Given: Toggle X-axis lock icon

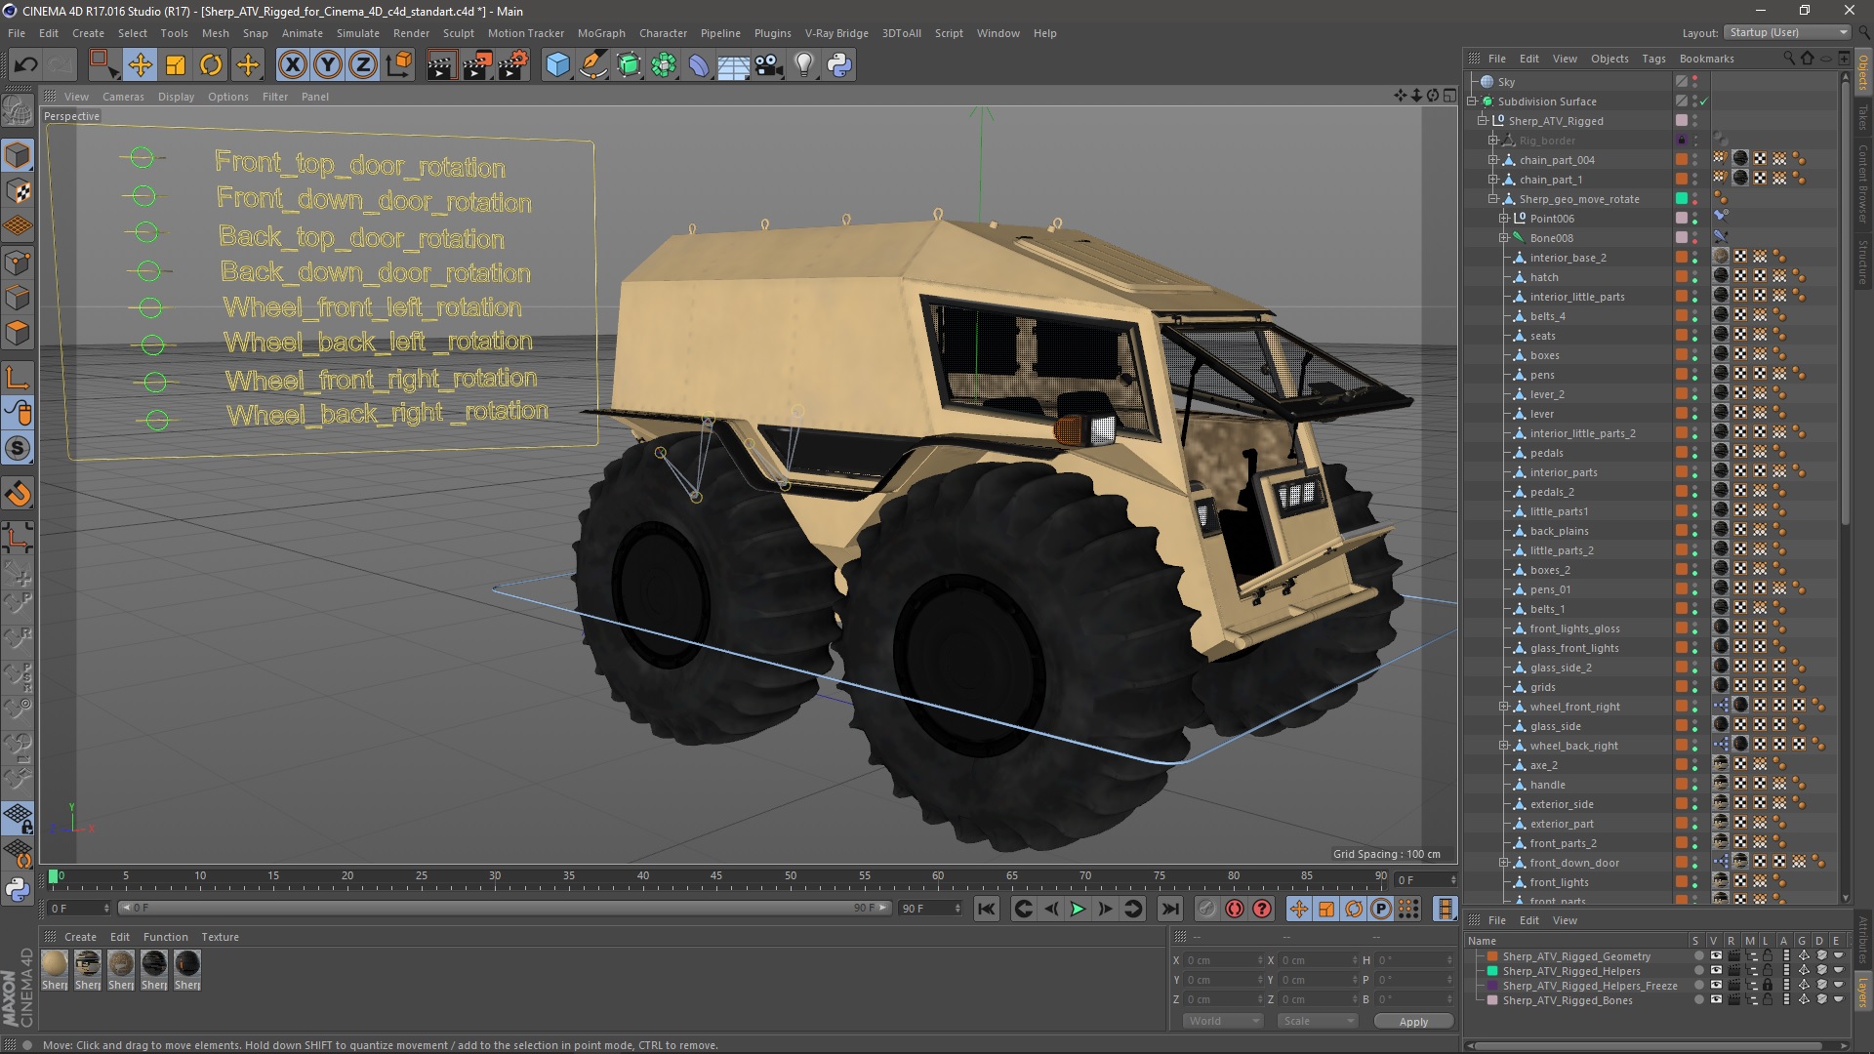Looking at the screenshot, I should click(292, 65).
